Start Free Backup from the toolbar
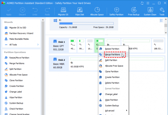168x115 pixels. (134, 11)
